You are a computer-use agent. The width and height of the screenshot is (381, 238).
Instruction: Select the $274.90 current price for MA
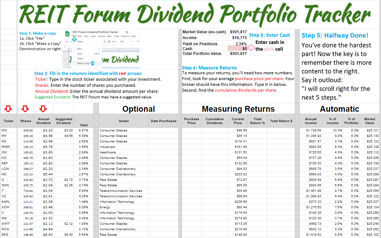(x=238, y=218)
